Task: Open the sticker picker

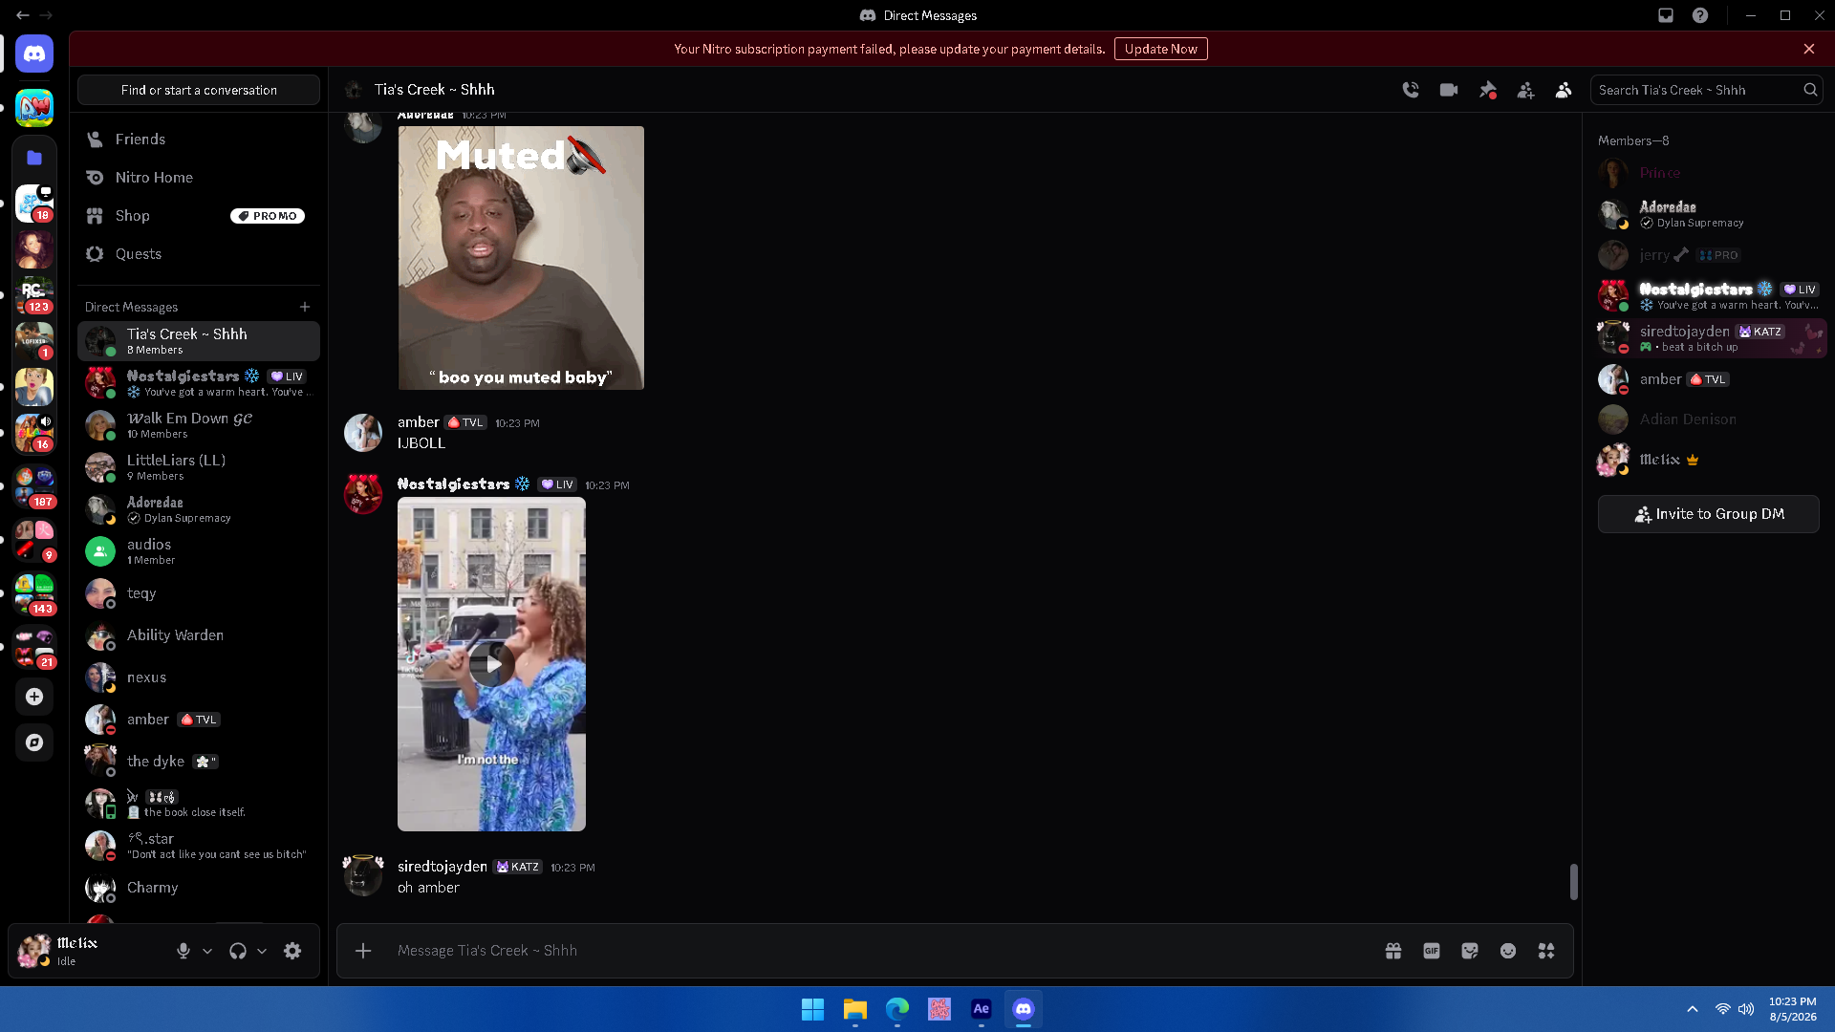Action: click(1470, 951)
